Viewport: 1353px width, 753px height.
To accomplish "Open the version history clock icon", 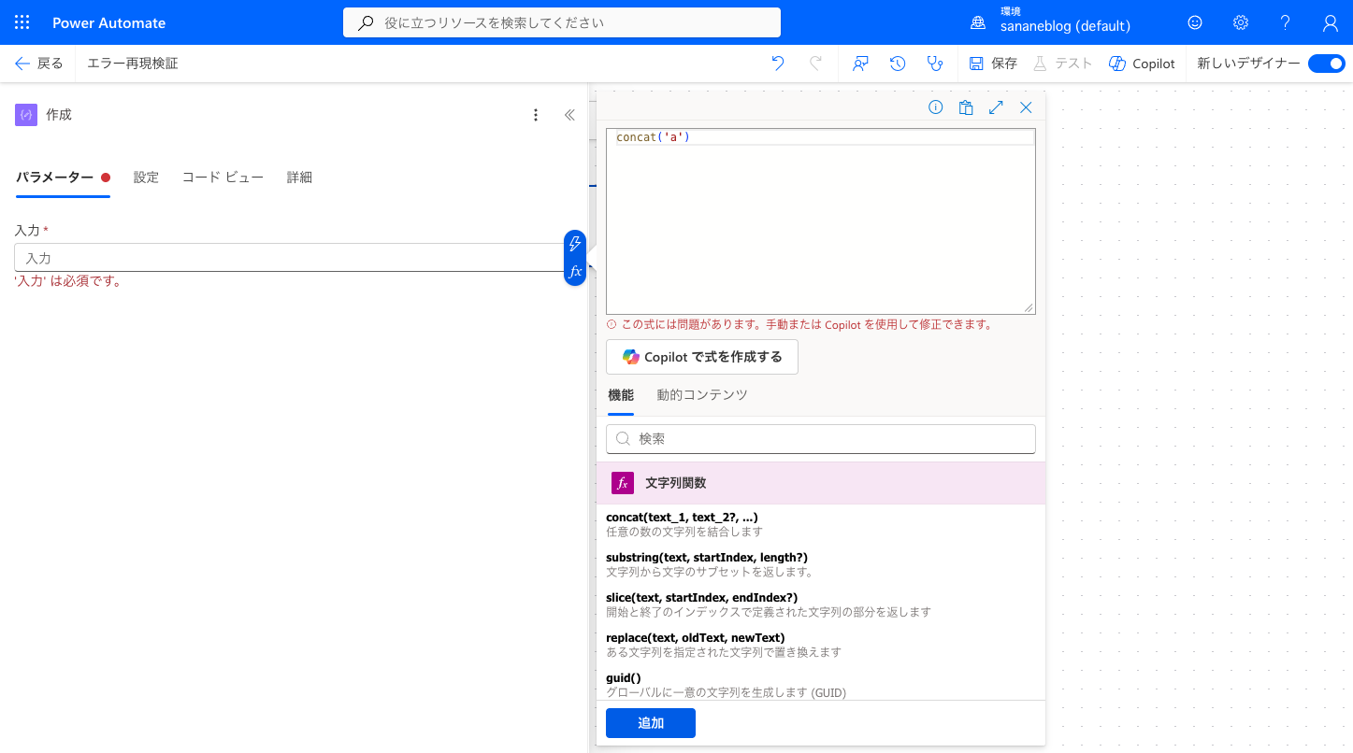I will click(897, 64).
